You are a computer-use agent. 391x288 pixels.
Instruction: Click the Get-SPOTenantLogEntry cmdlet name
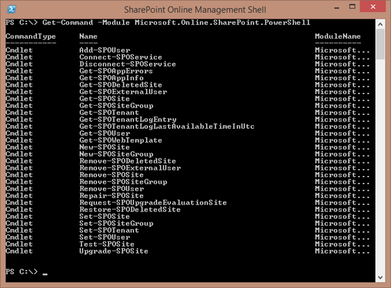[x=128, y=120]
